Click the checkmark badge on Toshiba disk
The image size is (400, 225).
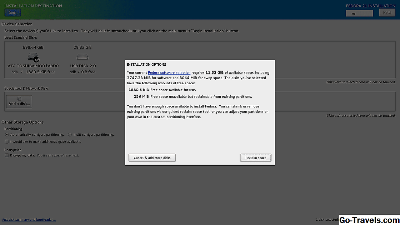point(36,59)
